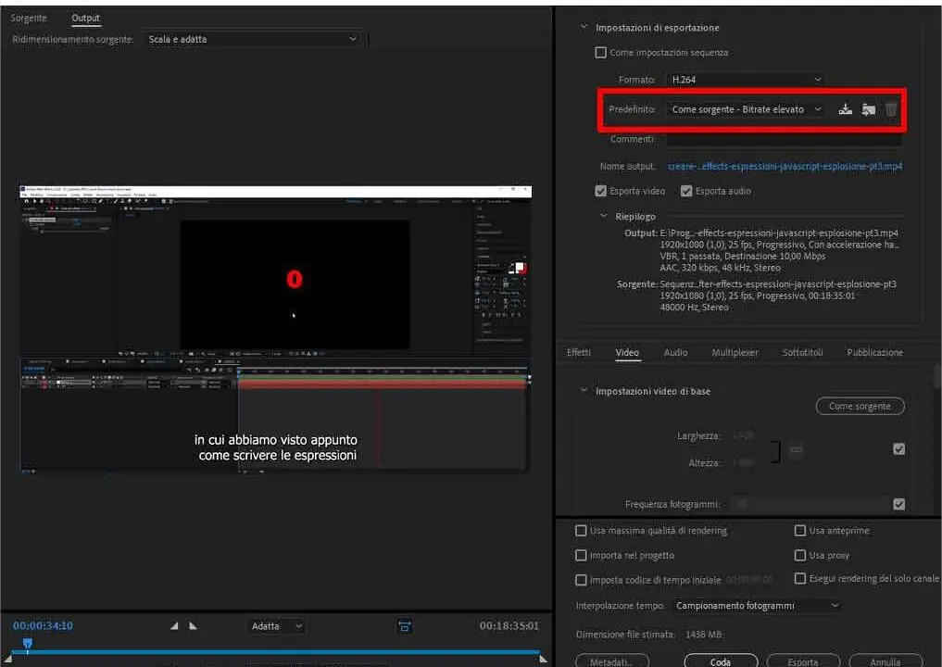The width and height of the screenshot is (942, 667).
Task: Open the Interpolazione tempo dropdown
Action: pyautogui.click(x=757, y=606)
